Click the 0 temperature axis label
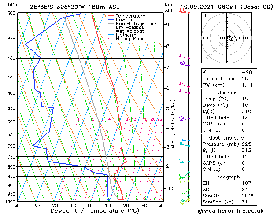This screenshot has width=277, height=214. [x=89, y=206]
